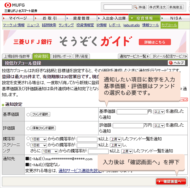Viewport: 190px width, 188px height.
Task: Click 詳細はこちら on the banner
Action: point(155,42)
